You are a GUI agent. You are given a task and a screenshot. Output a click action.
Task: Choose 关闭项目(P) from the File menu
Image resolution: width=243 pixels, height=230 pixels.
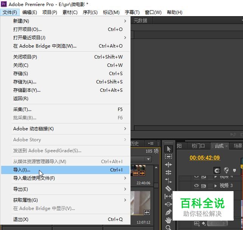65,57
